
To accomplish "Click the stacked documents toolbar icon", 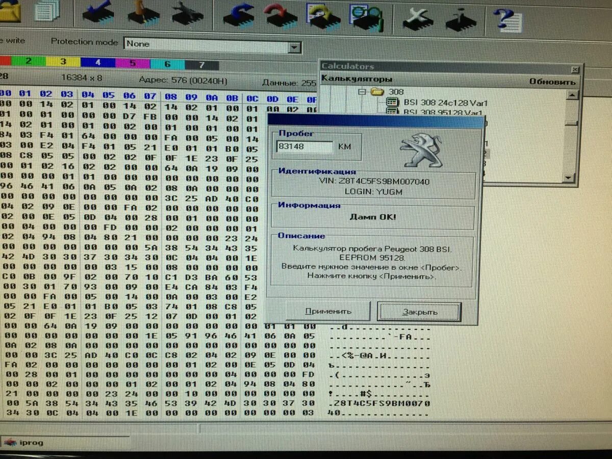I will 47,11.
